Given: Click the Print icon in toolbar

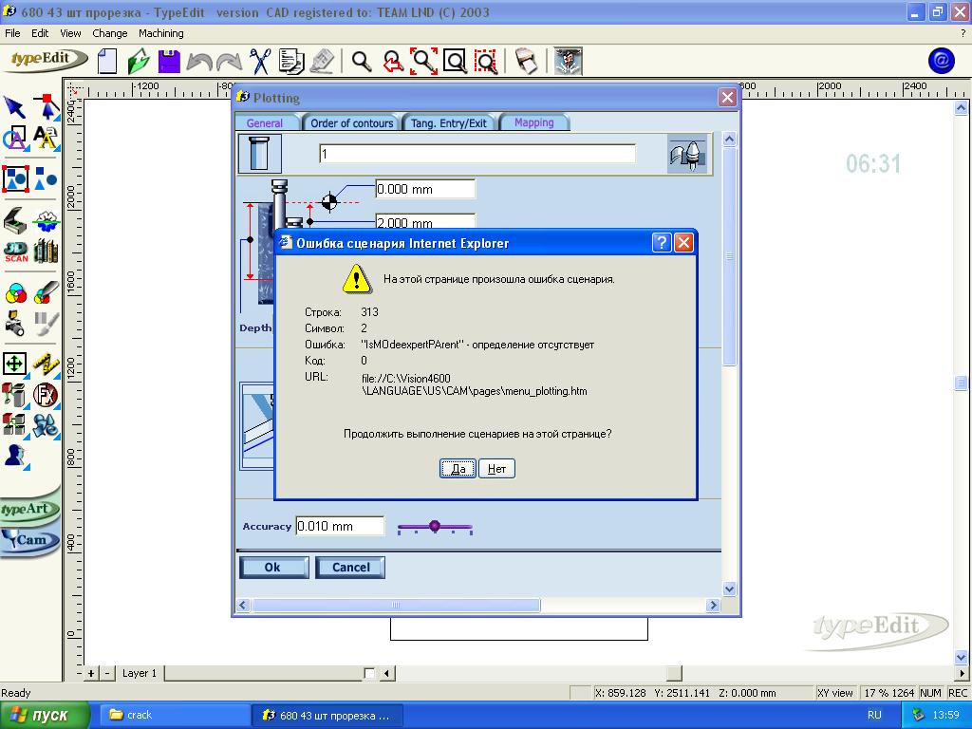Looking at the screenshot, I should [x=526, y=62].
